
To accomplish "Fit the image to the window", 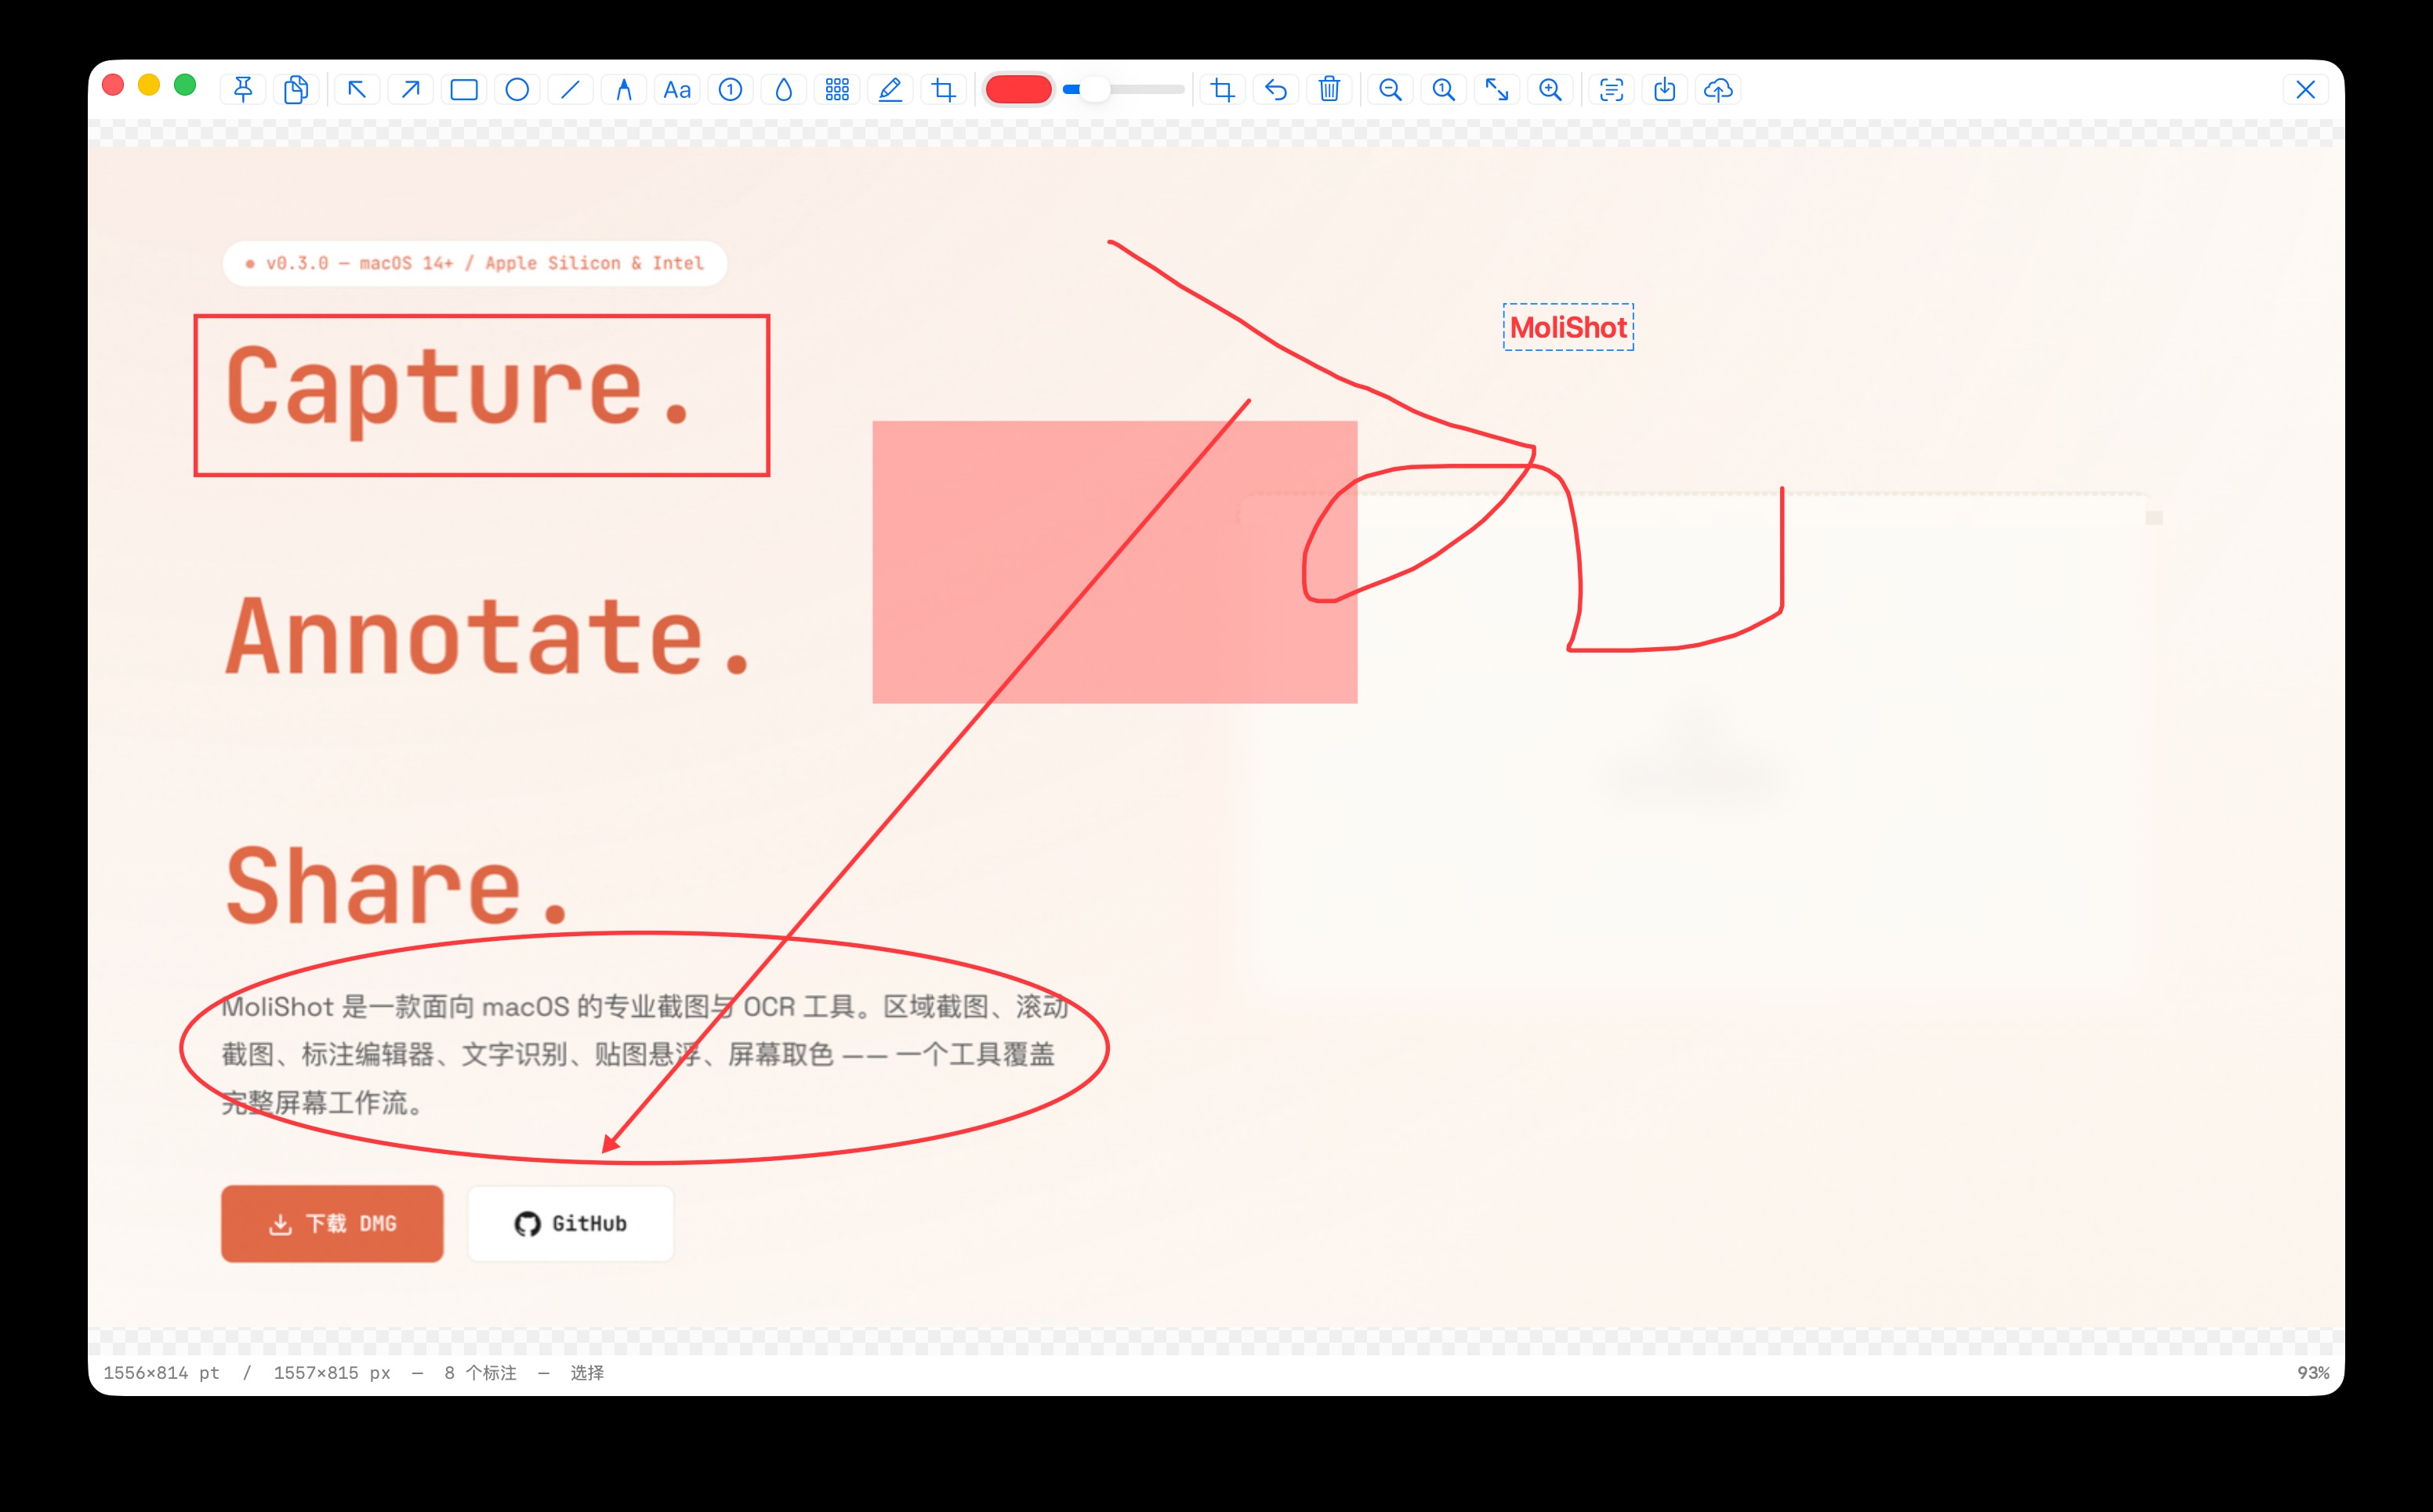I will 1496,90.
